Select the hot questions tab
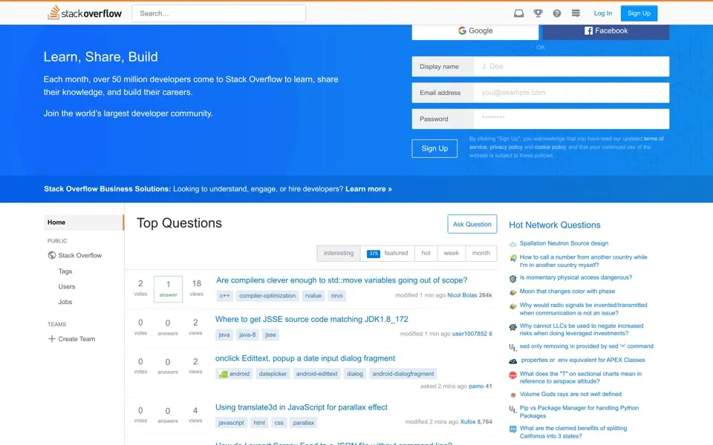The image size is (713, 445). point(426,253)
